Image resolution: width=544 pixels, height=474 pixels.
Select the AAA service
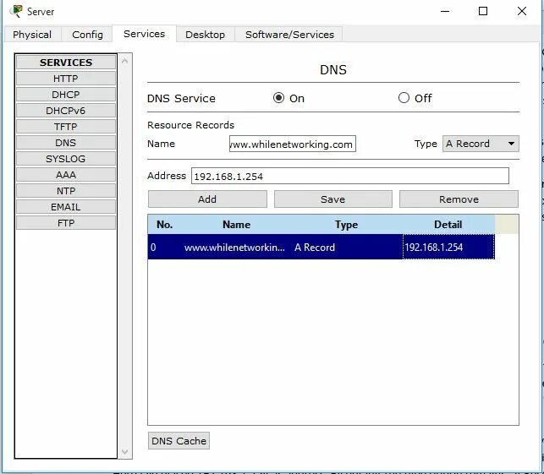(x=66, y=175)
